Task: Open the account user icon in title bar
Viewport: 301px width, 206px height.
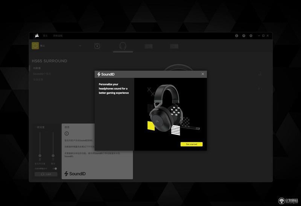Action: 237,36
